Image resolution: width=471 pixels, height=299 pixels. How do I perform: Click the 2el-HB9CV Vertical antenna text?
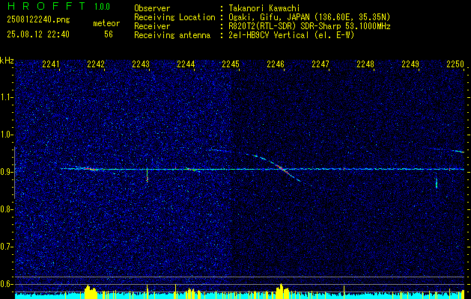pos(291,35)
